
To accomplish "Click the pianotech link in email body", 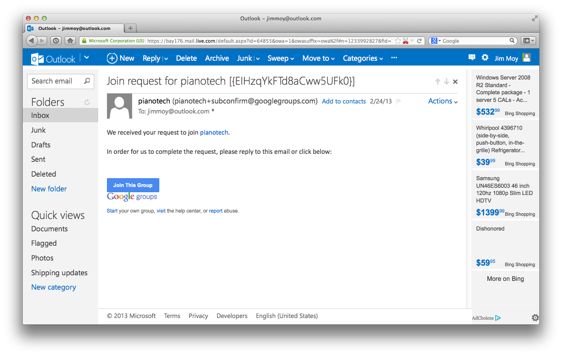I will coord(214,133).
